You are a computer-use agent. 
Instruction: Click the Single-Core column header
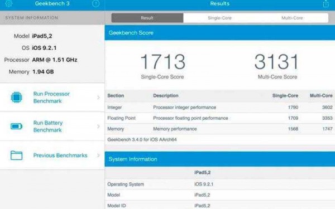[285, 95]
